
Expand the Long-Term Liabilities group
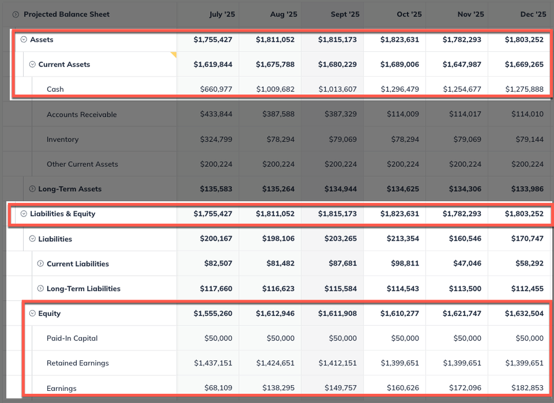[x=40, y=289]
